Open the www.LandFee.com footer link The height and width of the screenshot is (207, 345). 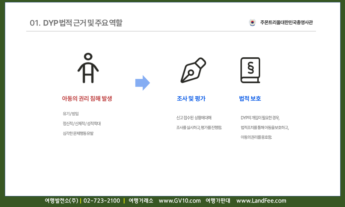(261, 201)
